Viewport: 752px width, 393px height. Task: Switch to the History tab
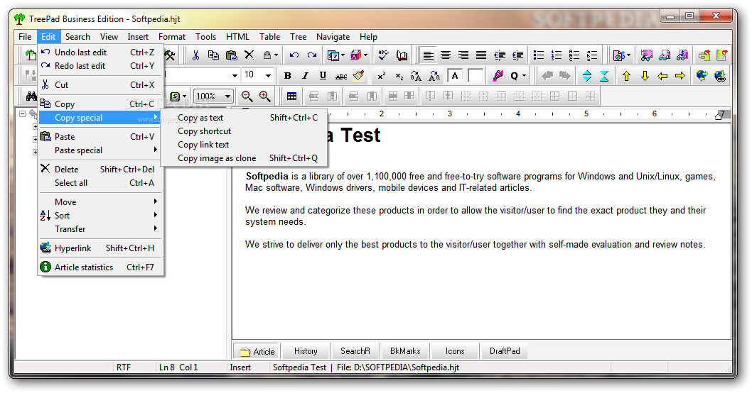tap(306, 351)
